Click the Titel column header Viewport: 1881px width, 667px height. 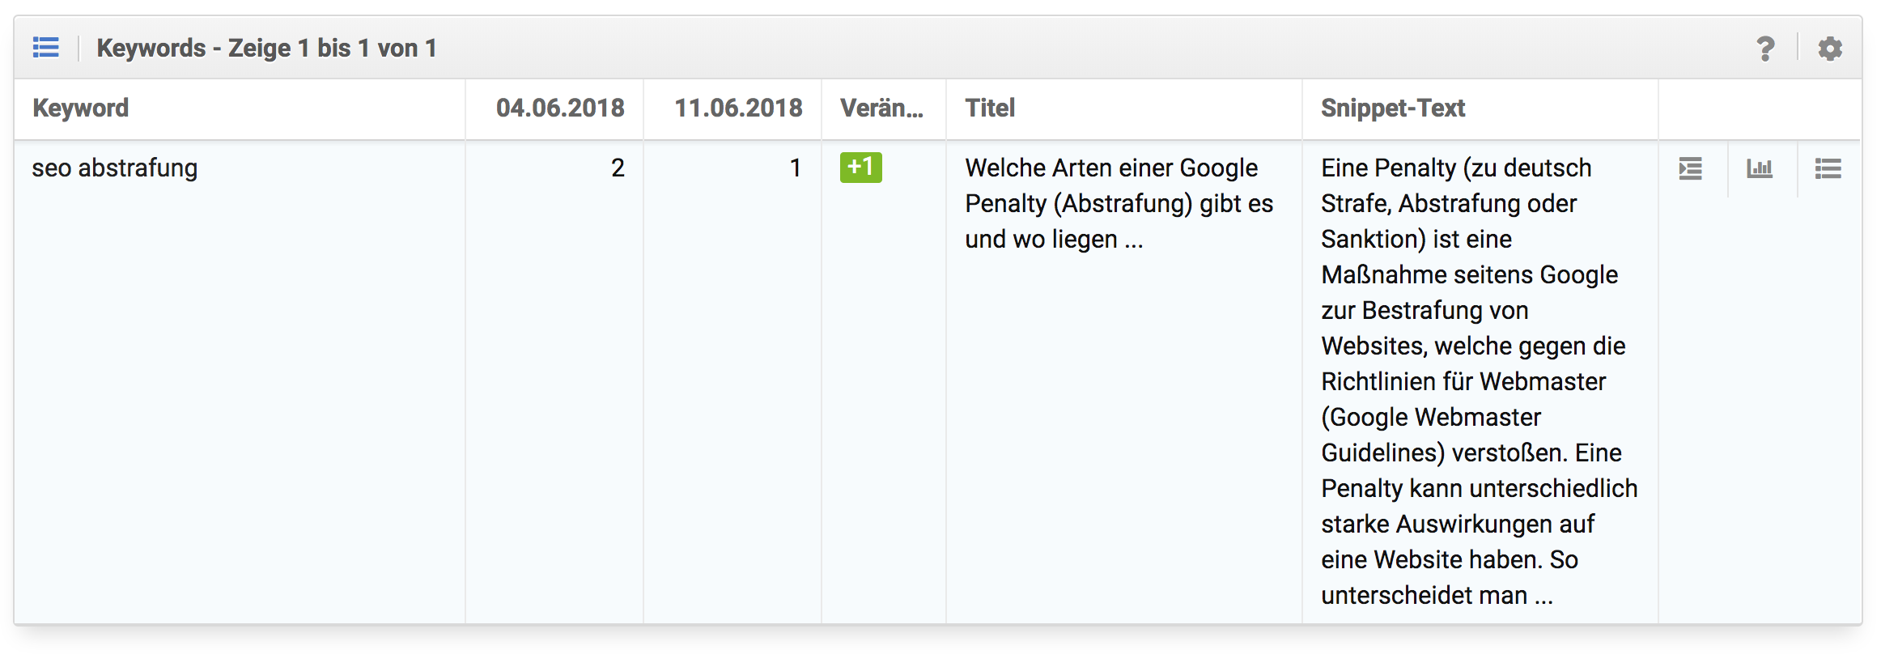[x=990, y=108]
